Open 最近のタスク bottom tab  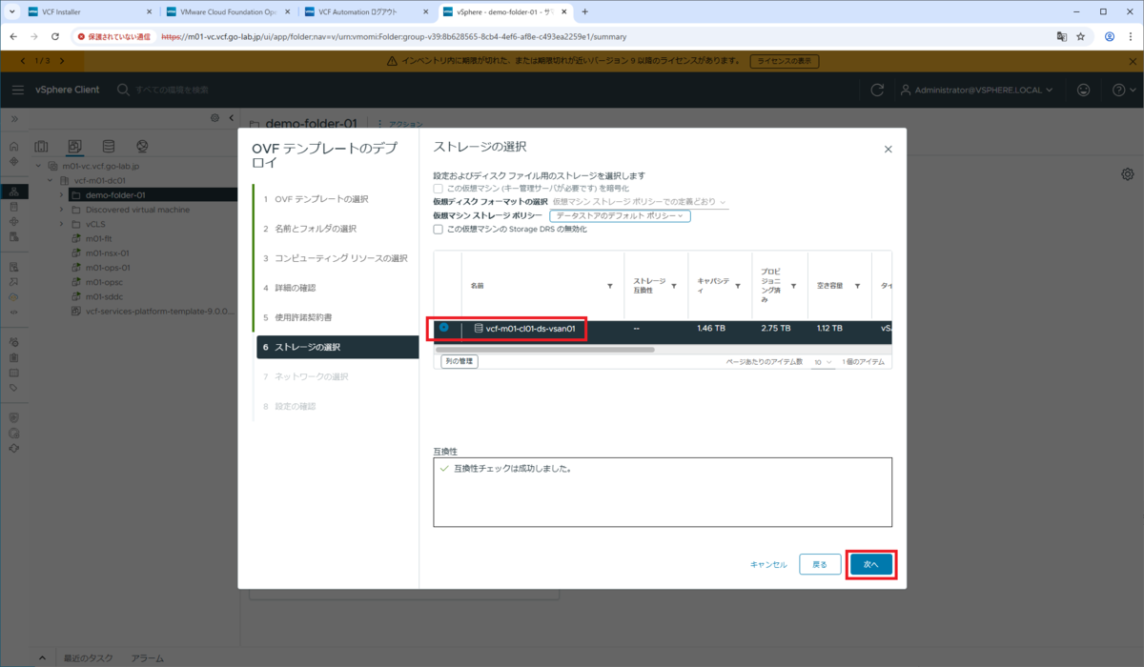click(x=90, y=658)
